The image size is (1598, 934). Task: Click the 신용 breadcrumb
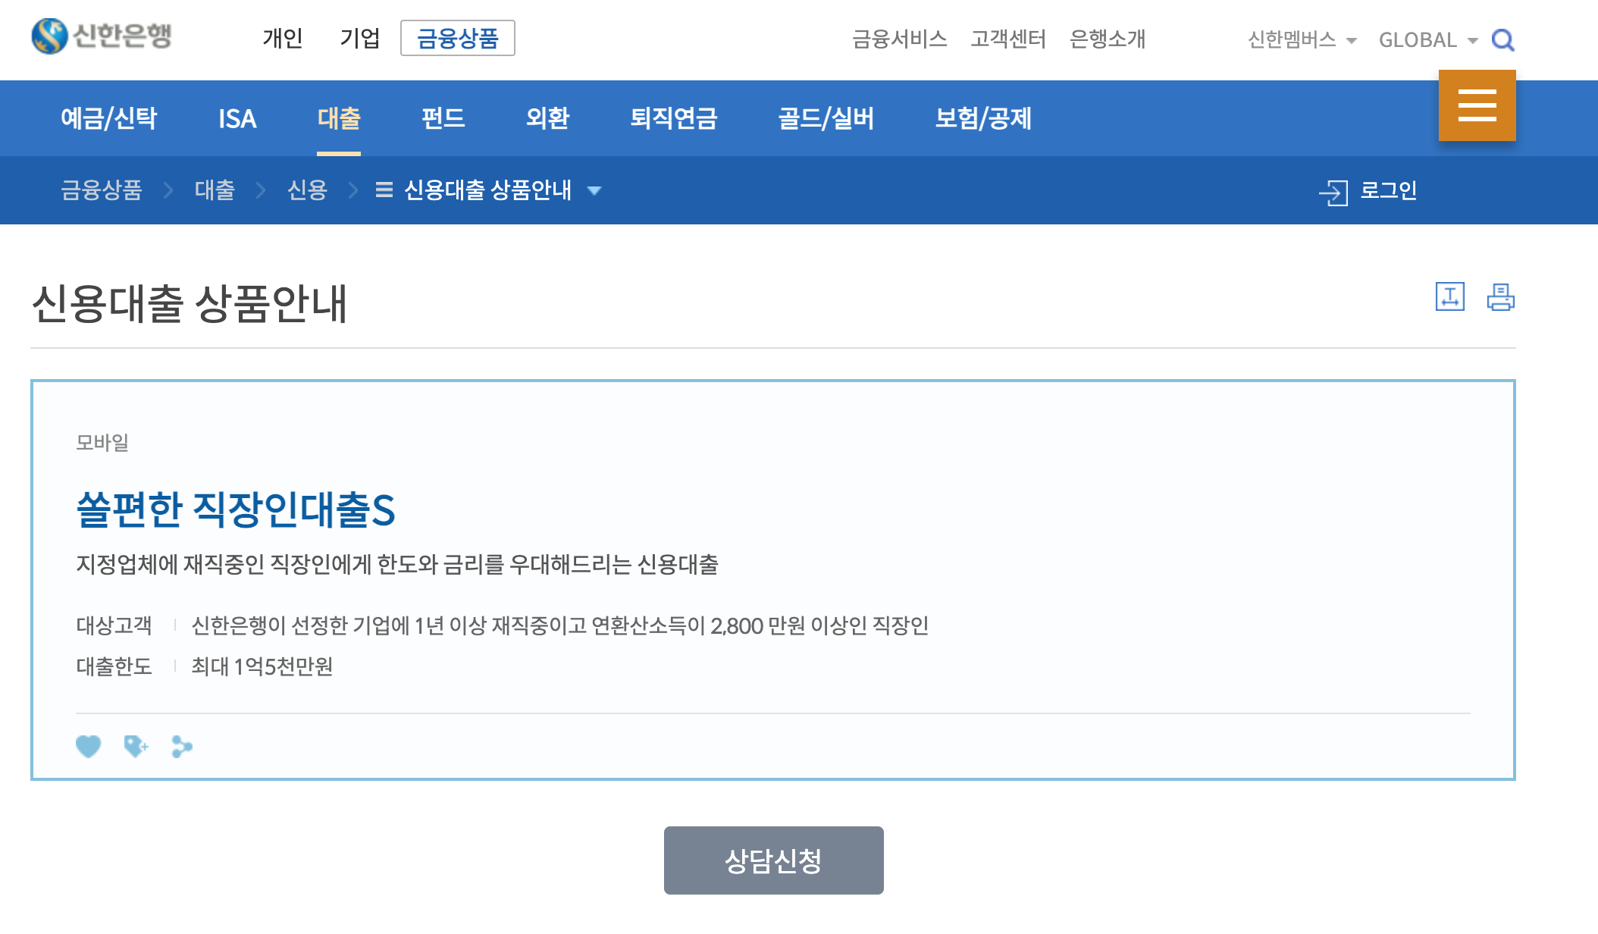click(x=307, y=190)
